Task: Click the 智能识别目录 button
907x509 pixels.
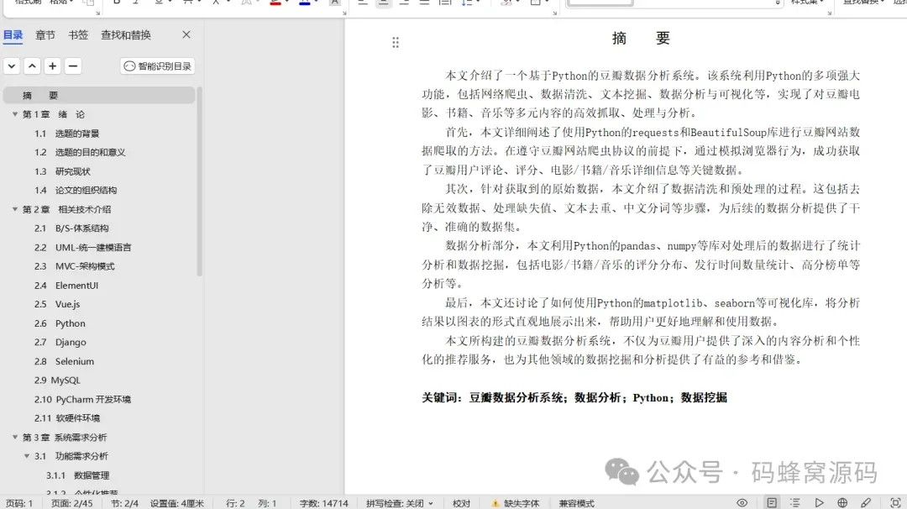Action: [x=157, y=66]
